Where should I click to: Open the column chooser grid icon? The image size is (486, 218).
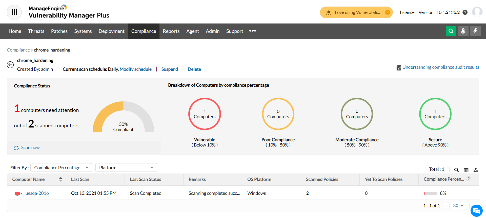(x=466, y=170)
